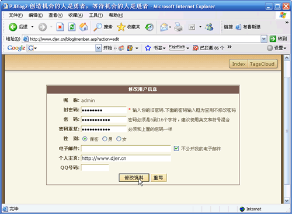The height and width of the screenshot is (214, 292).
Task: Open Search with magnifier icon
Action: 98,27
